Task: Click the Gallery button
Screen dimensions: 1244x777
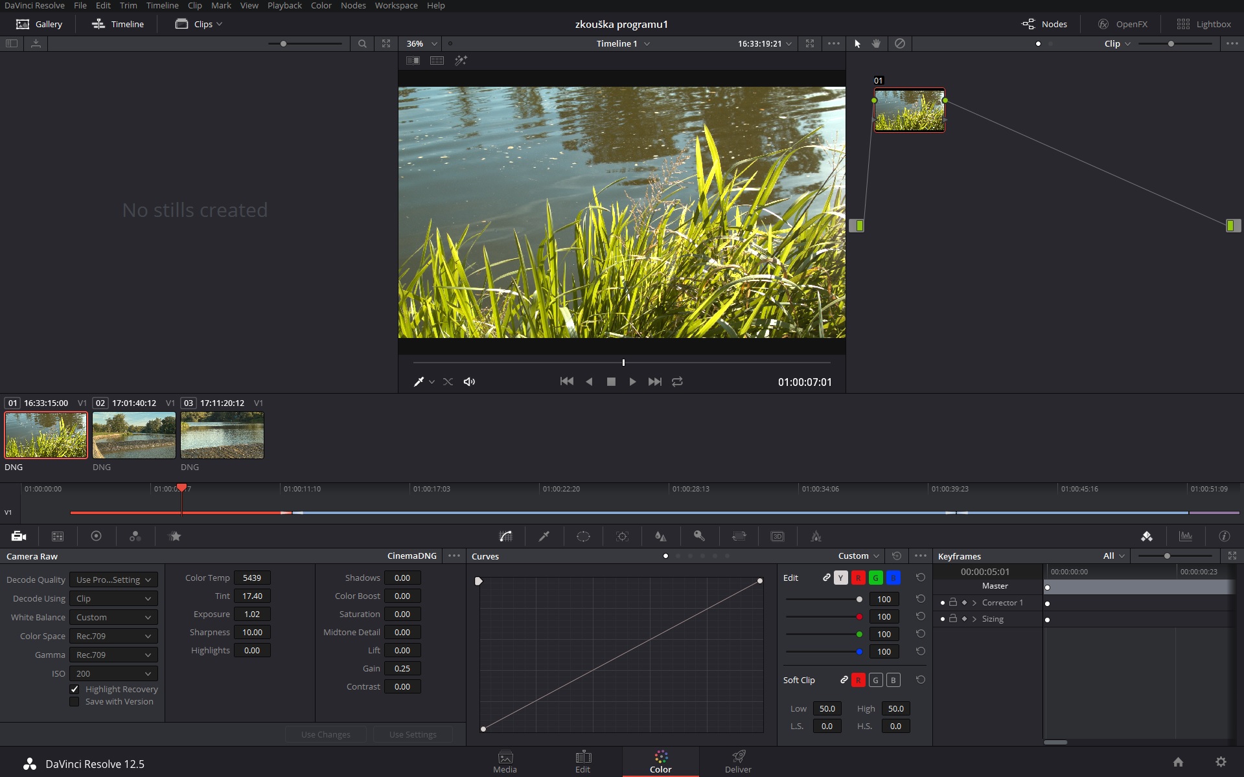Action: pyautogui.click(x=39, y=24)
